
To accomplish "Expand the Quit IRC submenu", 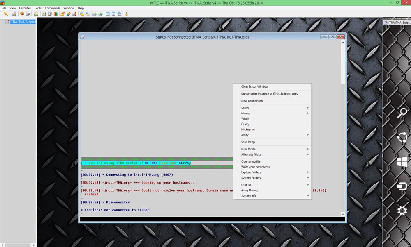I will pos(272,185).
